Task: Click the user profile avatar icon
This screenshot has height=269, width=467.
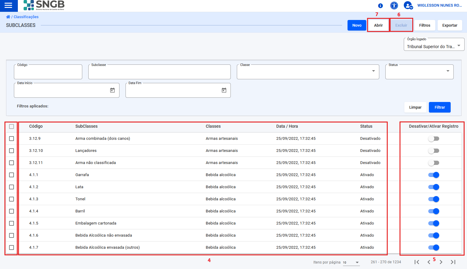Action: tap(408, 5)
